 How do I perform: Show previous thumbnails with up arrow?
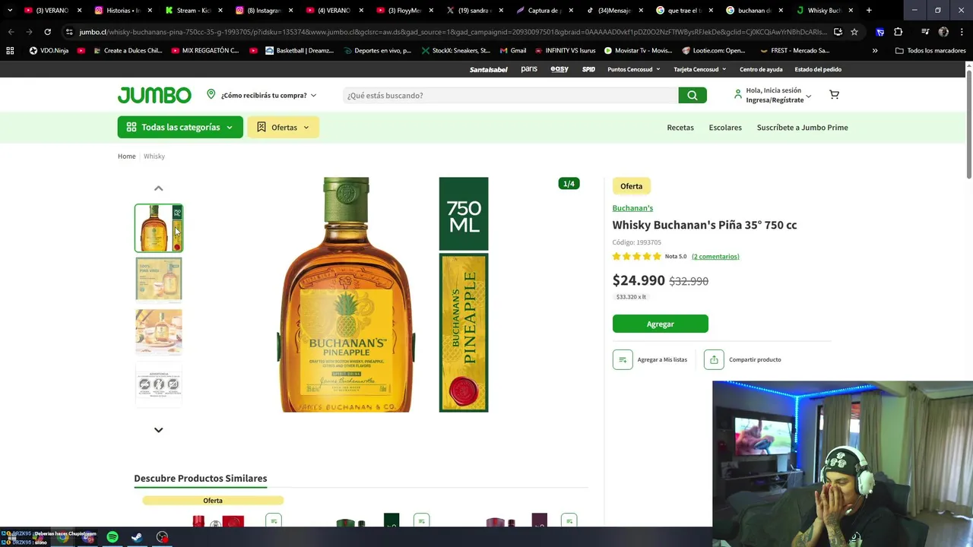tap(158, 188)
